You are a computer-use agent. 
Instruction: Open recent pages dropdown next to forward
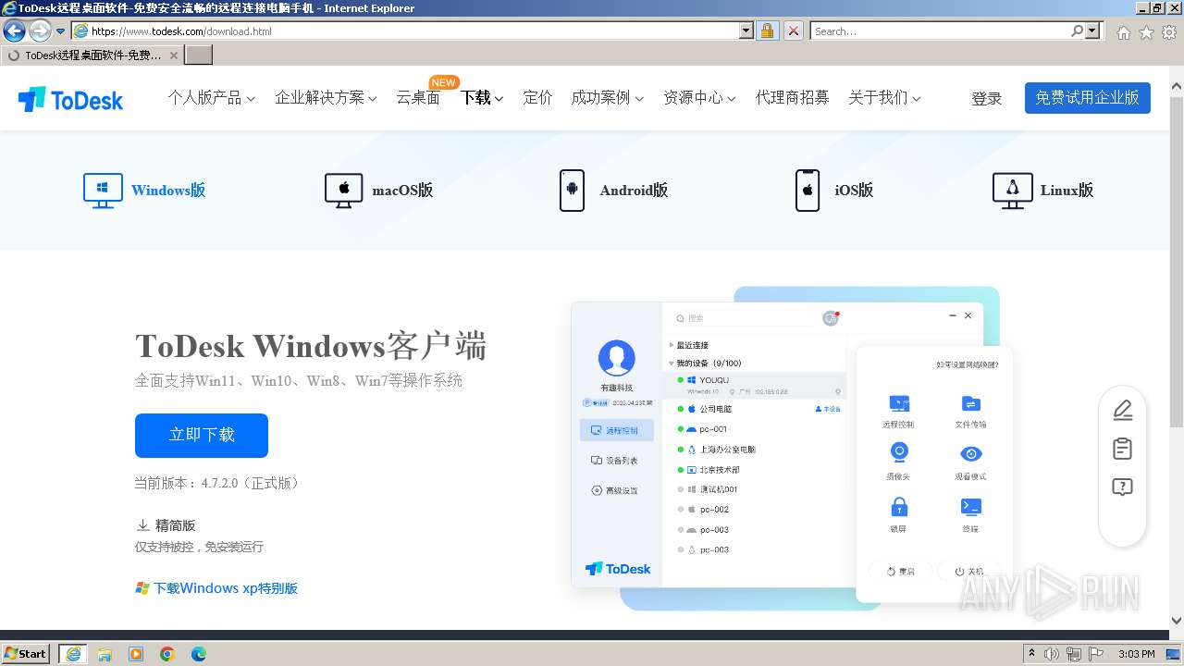61,31
